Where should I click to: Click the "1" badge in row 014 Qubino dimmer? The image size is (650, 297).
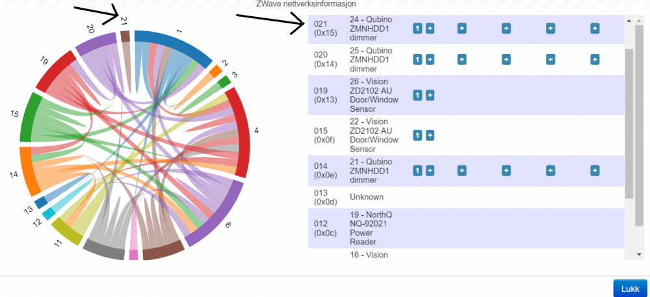(417, 170)
